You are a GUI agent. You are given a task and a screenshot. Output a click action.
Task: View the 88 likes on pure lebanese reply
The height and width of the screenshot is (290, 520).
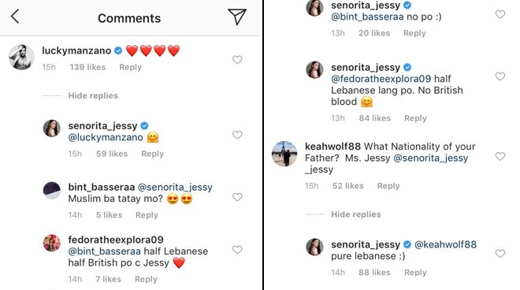pos(374,273)
